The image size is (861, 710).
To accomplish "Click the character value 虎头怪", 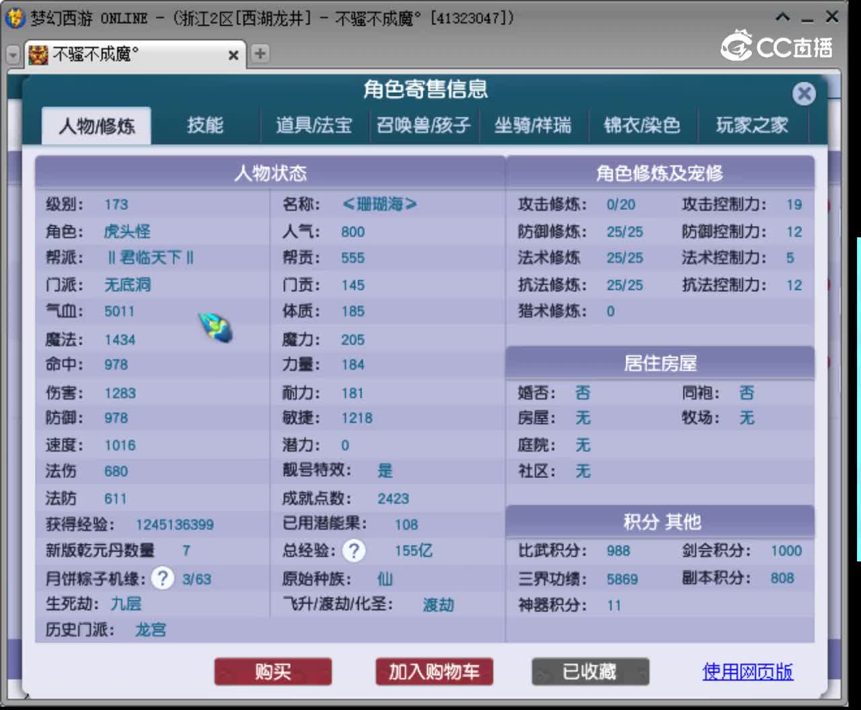I will (x=127, y=231).
